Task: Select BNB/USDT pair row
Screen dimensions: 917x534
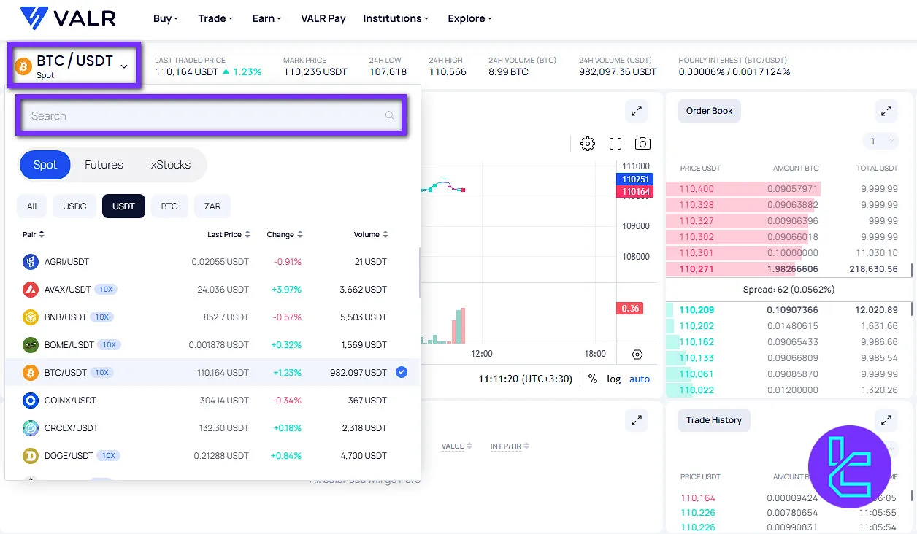Action: click(212, 317)
